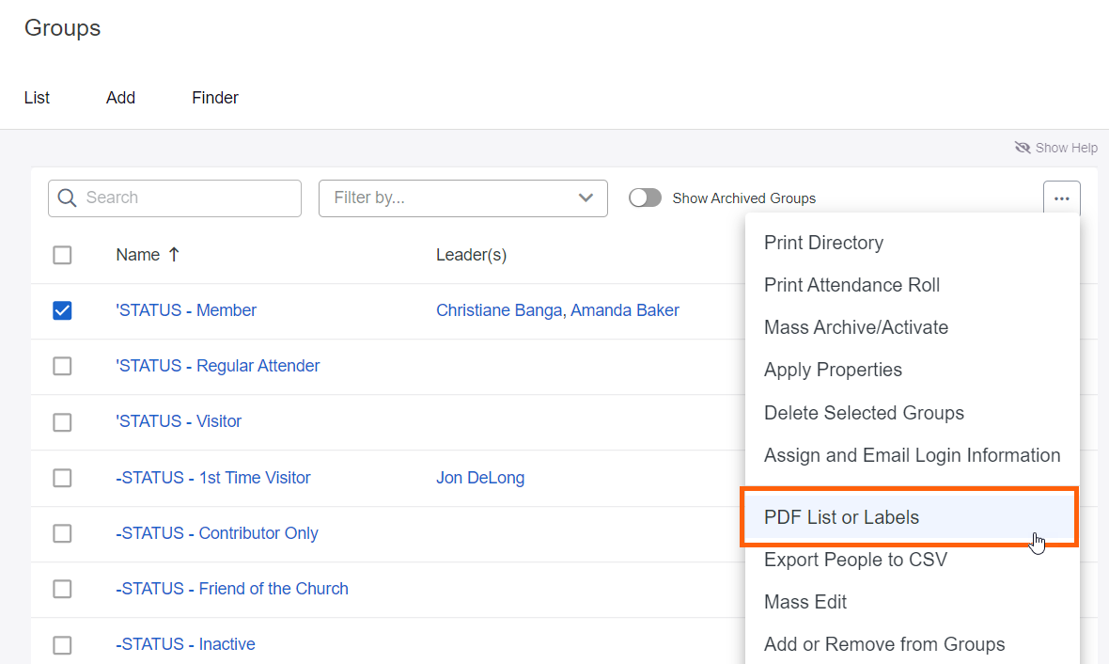
Task: Switch to the Finder tab
Action: click(215, 98)
